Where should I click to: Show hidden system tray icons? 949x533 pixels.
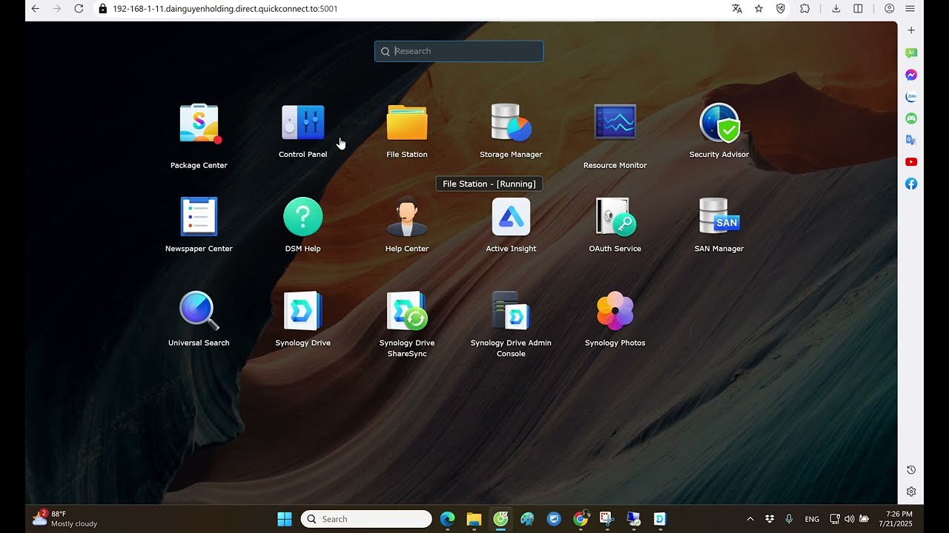pos(750,519)
